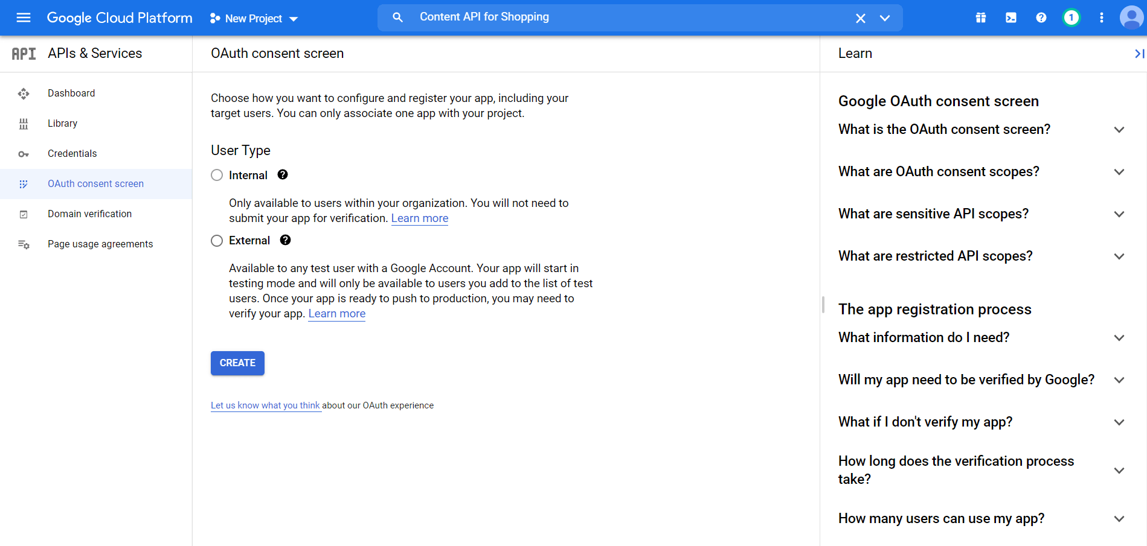Select OAuth consent screen sidebar item
1147x546 pixels.
coord(96,184)
